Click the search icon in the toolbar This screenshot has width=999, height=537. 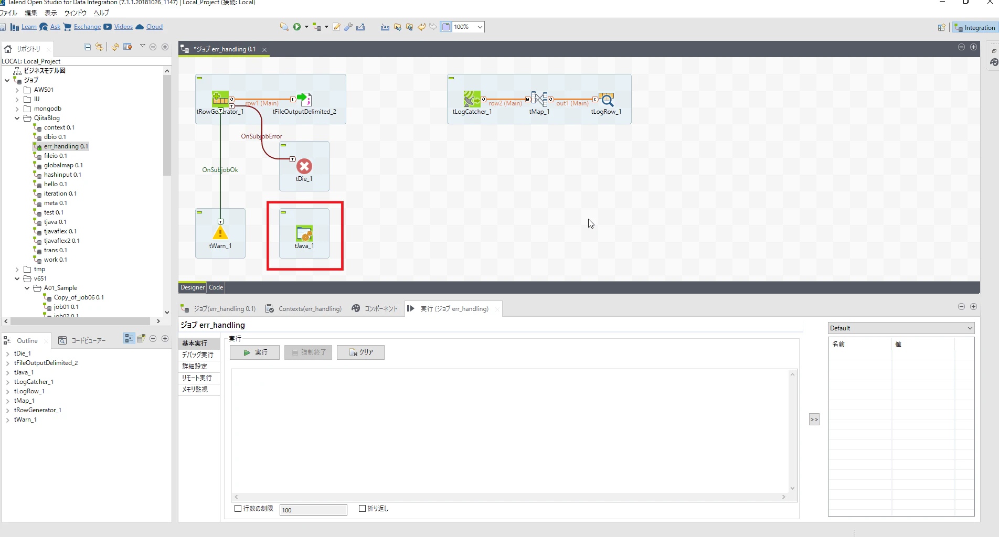coord(284,27)
